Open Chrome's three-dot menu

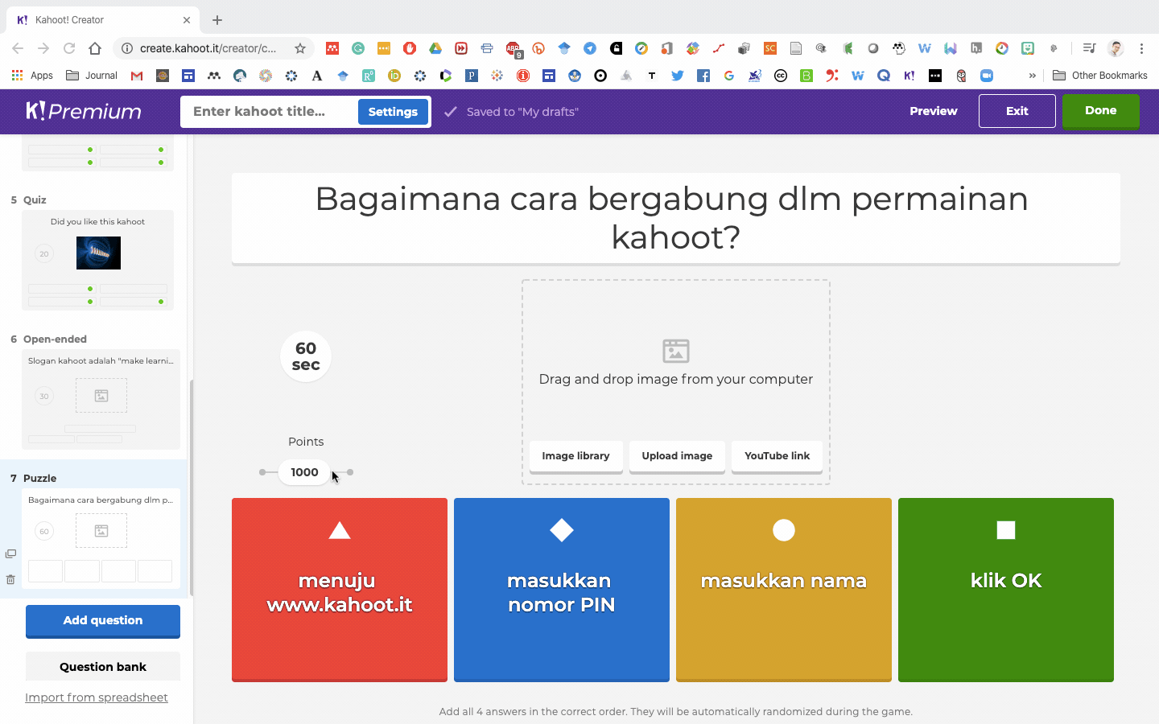pyautogui.click(x=1141, y=48)
